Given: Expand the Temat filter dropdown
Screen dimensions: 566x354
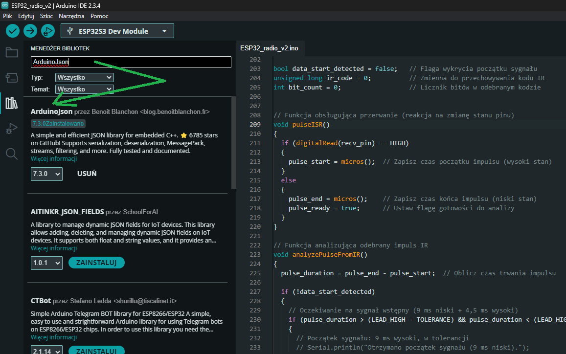Looking at the screenshot, I should (x=85, y=89).
